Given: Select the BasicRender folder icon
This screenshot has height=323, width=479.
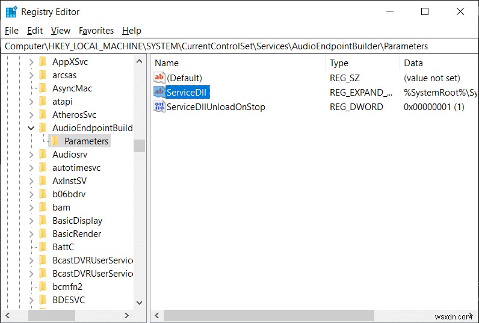Looking at the screenshot, I should (43, 233).
